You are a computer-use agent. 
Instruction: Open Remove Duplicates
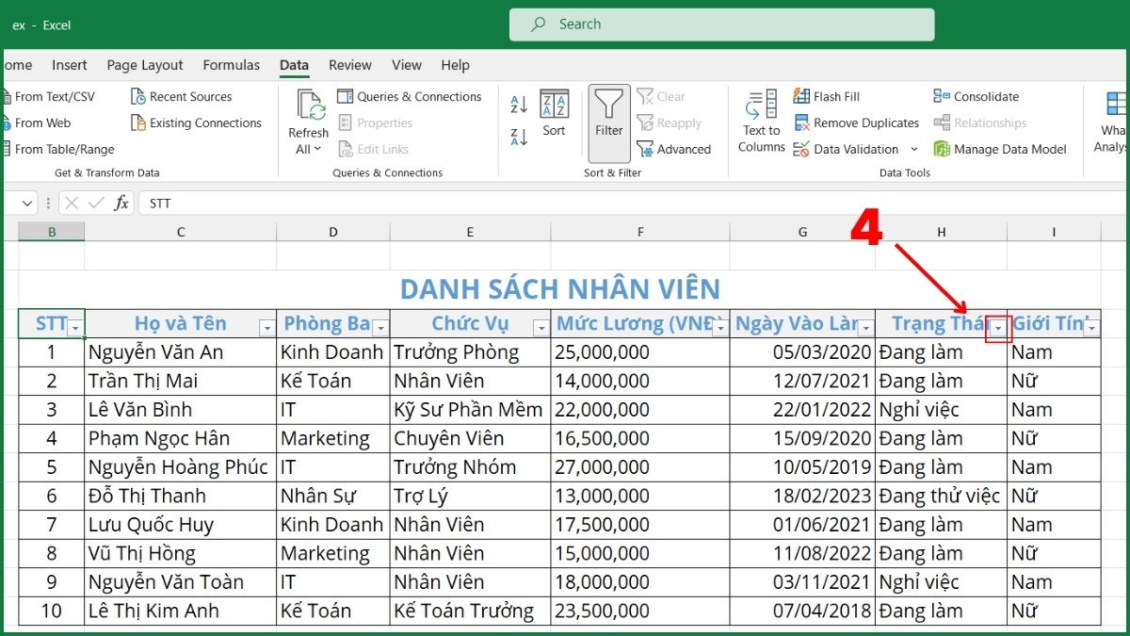point(855,122)
